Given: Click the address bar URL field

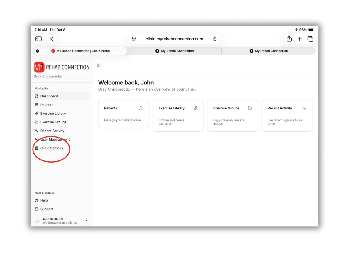Looking at the screenshot, I should pyautogui.click(x=174, y=39).
